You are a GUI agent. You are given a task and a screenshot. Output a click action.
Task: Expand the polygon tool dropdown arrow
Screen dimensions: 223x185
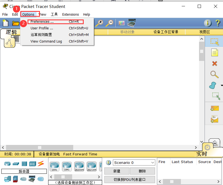222,85
